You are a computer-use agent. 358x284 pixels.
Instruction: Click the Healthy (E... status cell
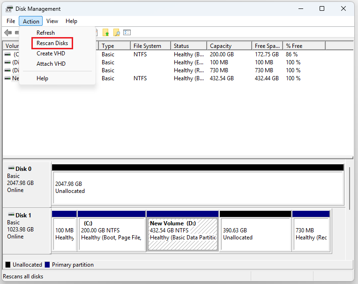tap(188, 62)
